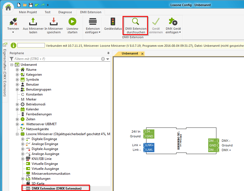Switch to the Diagnose ribbon tab
Screen dimensions: 244x191
point(65,12)
